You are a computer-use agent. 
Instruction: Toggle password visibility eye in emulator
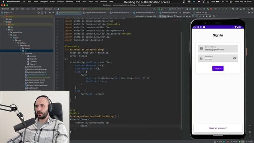tap(235, 58)
